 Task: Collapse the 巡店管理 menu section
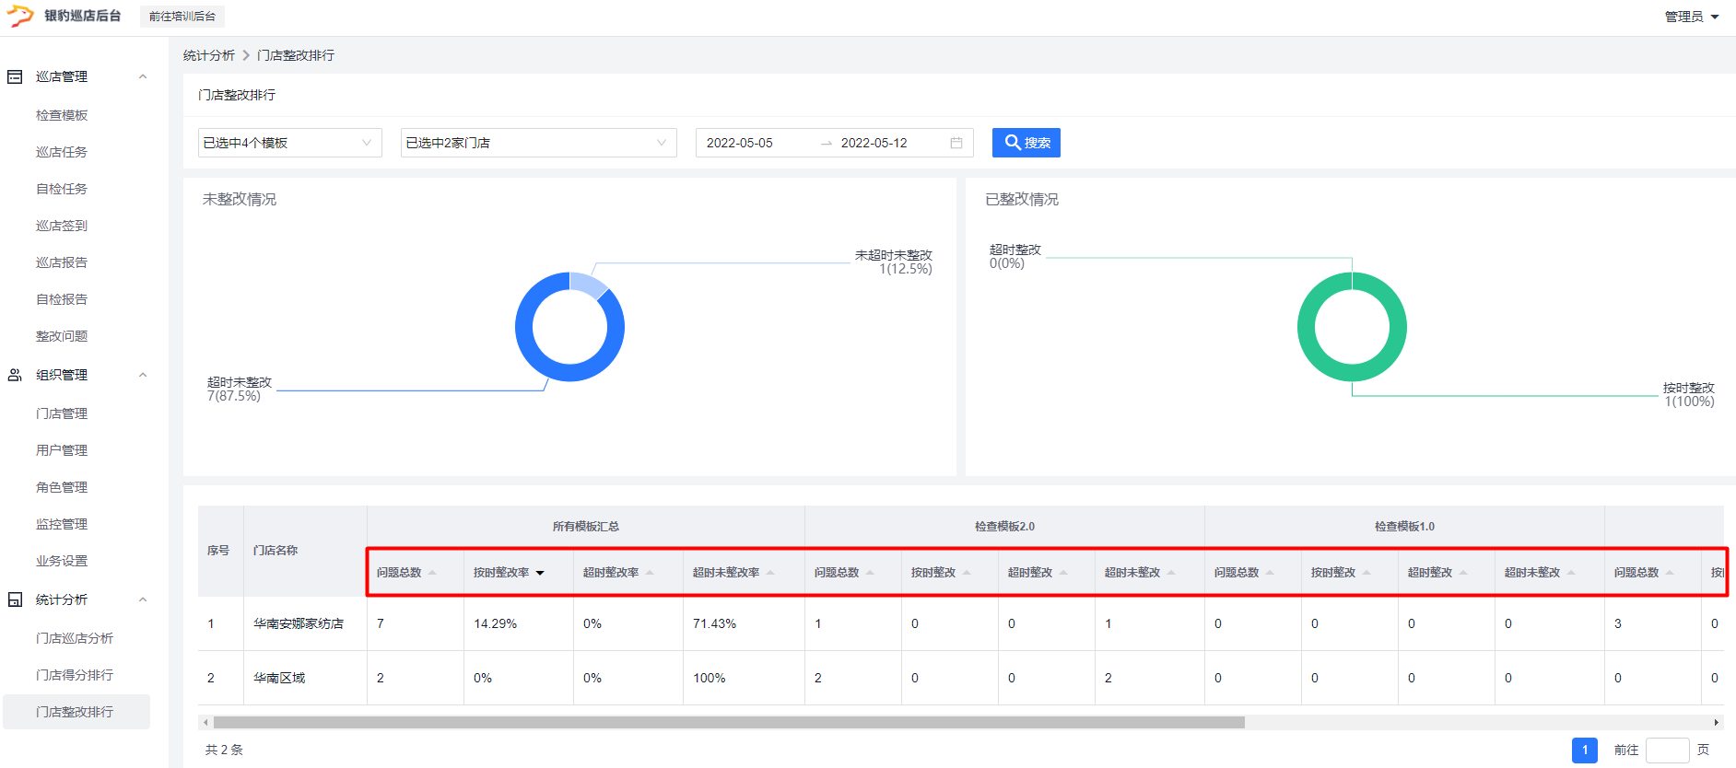pos(143,76)
